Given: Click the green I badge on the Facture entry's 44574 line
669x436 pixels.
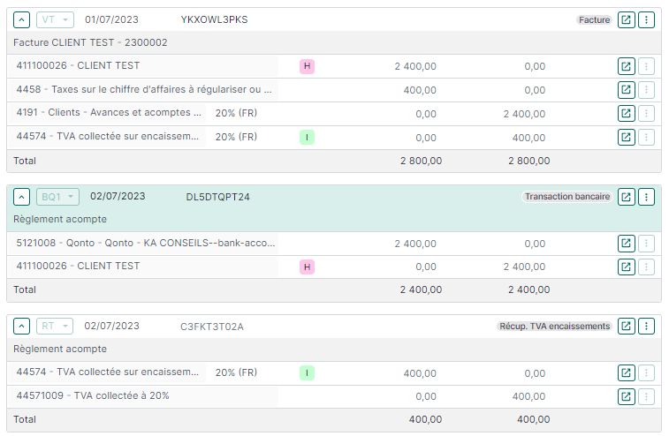Looking at the screenshot, I should pyautogui.click(x=307, y=137).
